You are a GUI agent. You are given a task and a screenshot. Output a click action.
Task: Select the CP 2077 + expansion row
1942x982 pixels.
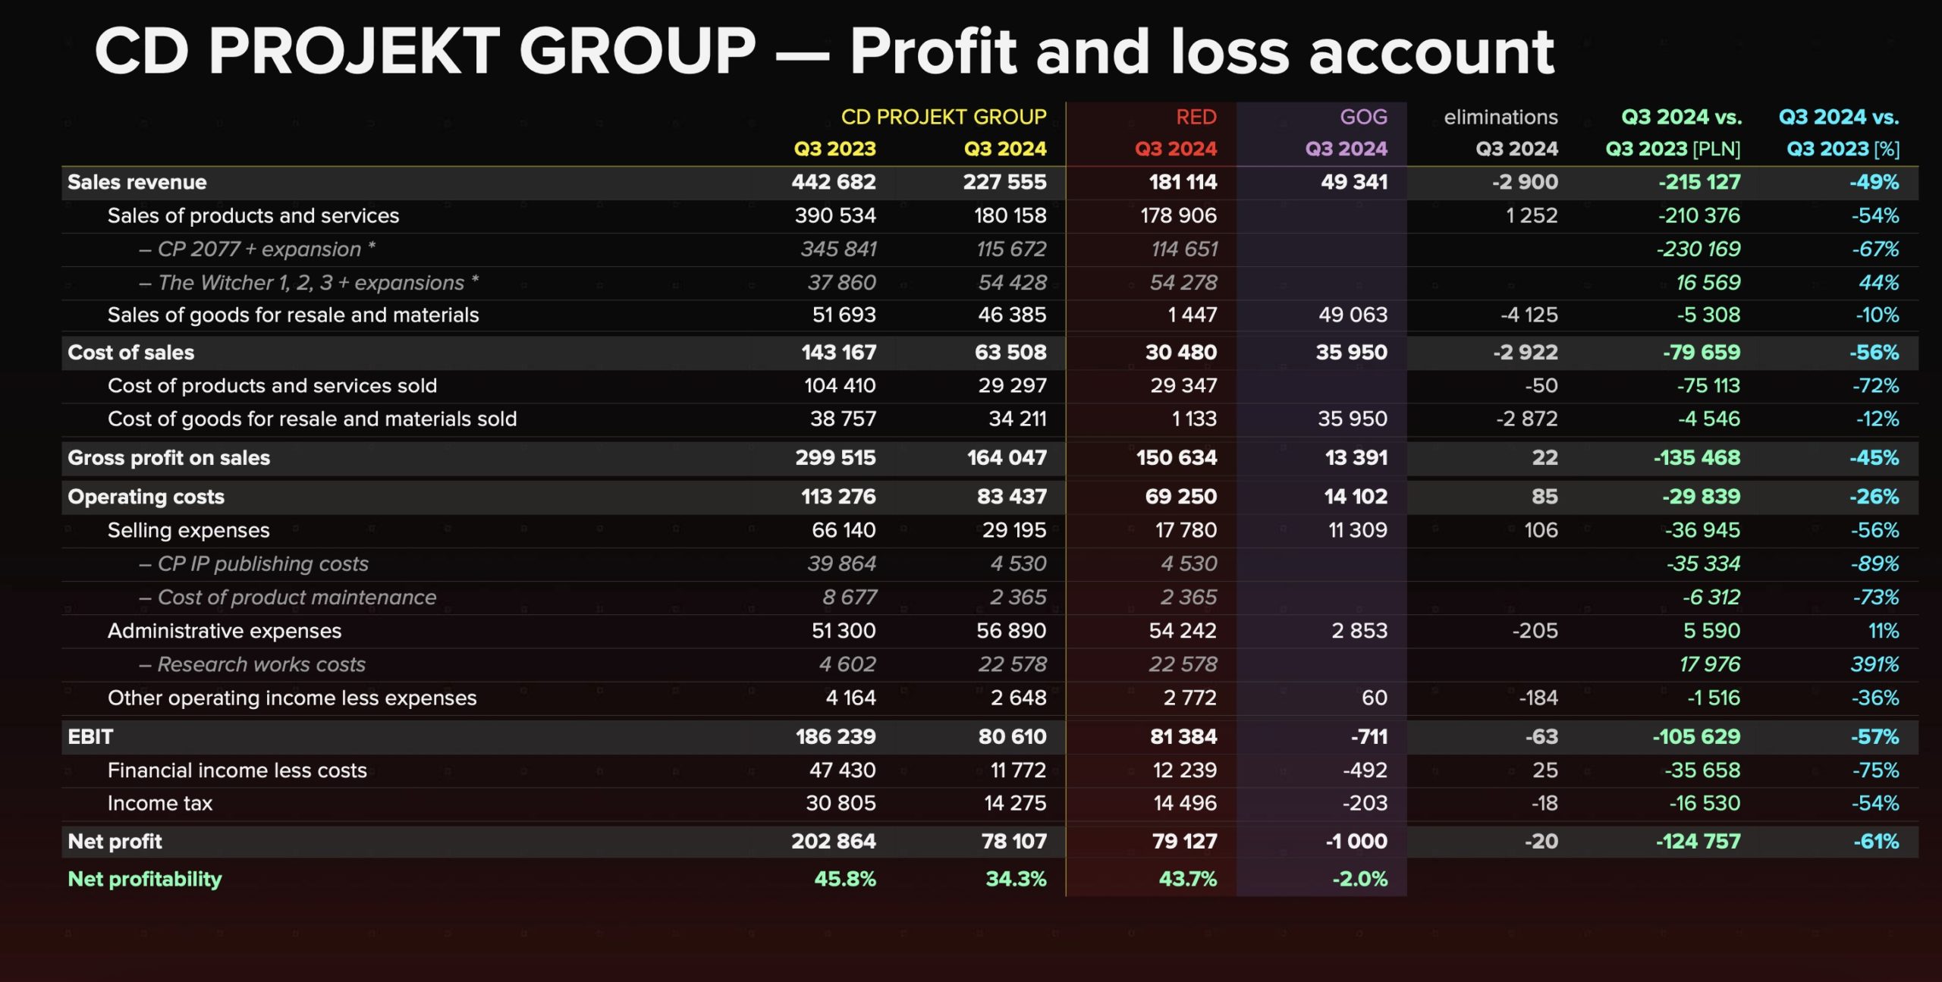(990, 249)
